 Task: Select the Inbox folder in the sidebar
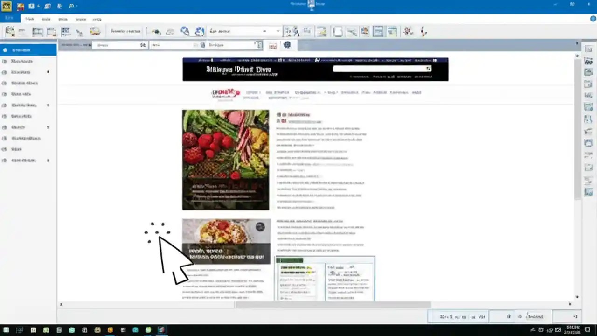click(x=21, y=50)
